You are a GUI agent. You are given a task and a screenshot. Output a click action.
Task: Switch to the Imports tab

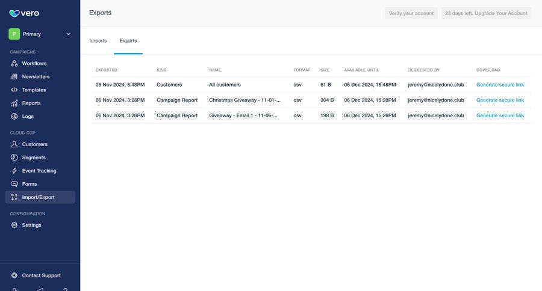(x=98, y=41)
